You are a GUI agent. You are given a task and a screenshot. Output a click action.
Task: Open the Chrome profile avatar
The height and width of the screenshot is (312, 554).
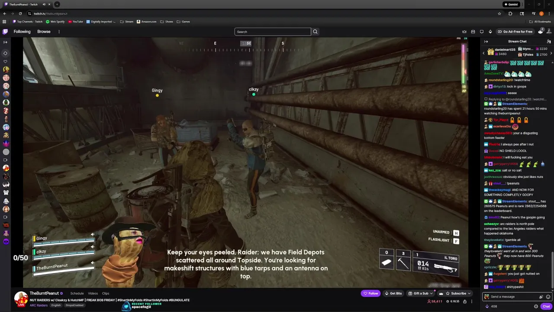pyautogui.click(x=541, y=13)
